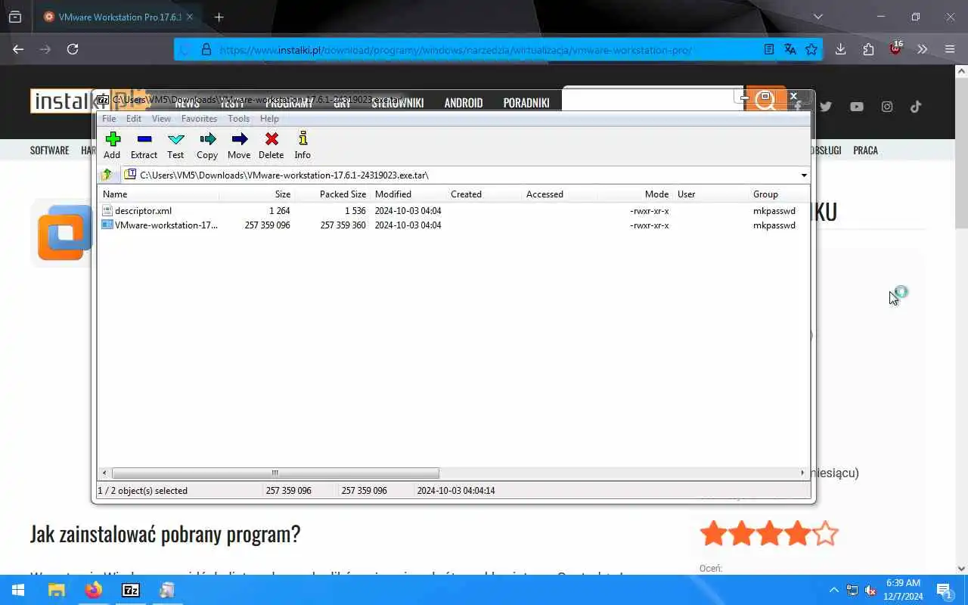
Task: Open the Help menu in 7-Zip
Action: point(269,119)
